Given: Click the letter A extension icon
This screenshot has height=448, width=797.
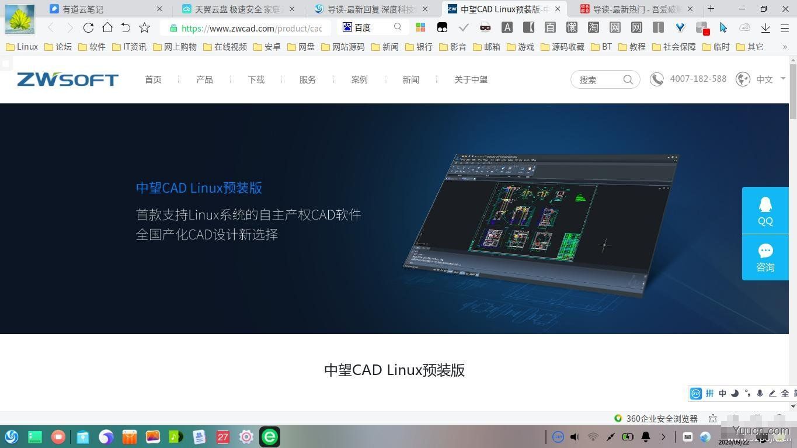Looking at the screenshot, I should 507,27.
